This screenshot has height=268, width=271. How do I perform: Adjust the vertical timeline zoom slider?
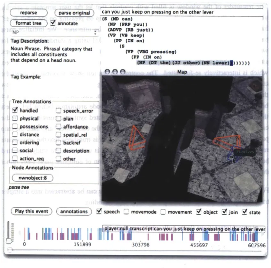click(x=9, y=240)
